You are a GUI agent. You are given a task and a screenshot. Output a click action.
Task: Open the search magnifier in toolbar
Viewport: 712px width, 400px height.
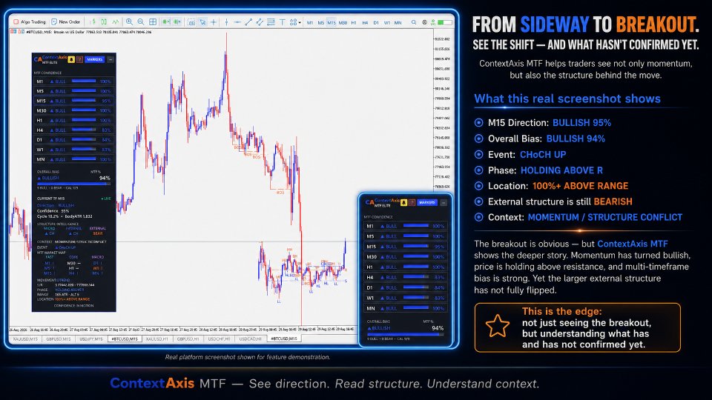(x=414, y=21)
